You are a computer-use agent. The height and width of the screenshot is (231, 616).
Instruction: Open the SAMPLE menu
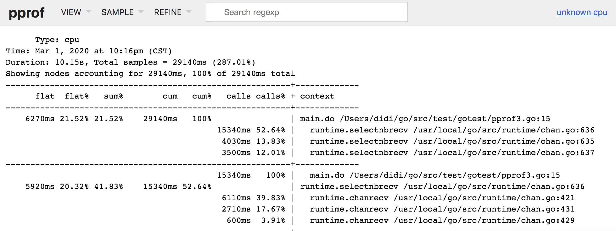click(x=117, y=12)
